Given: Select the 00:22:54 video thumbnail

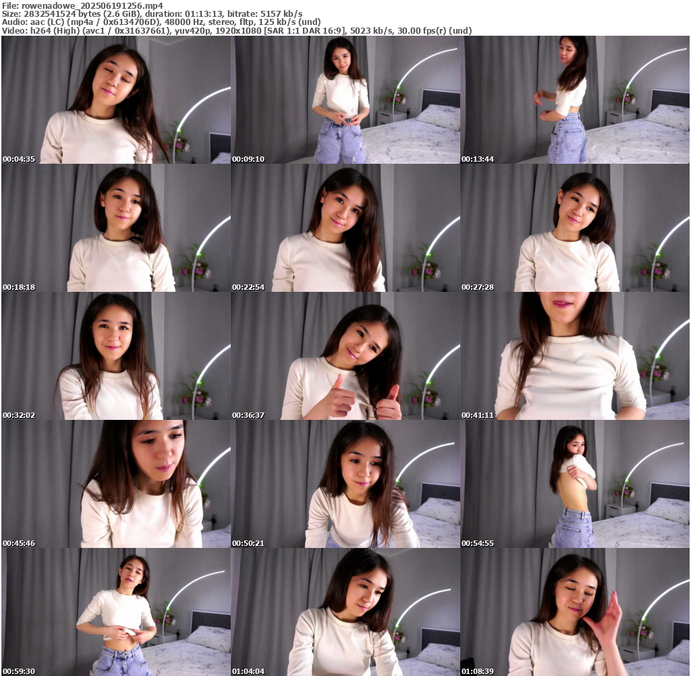Looking at the screenshot, I should [x=345, y=228].
